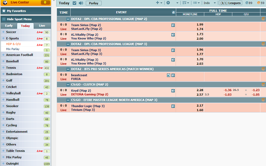The image size is (266, 166).
Task: Add beastcoast vs FURIA to favorites
Action: coord(173,75)
